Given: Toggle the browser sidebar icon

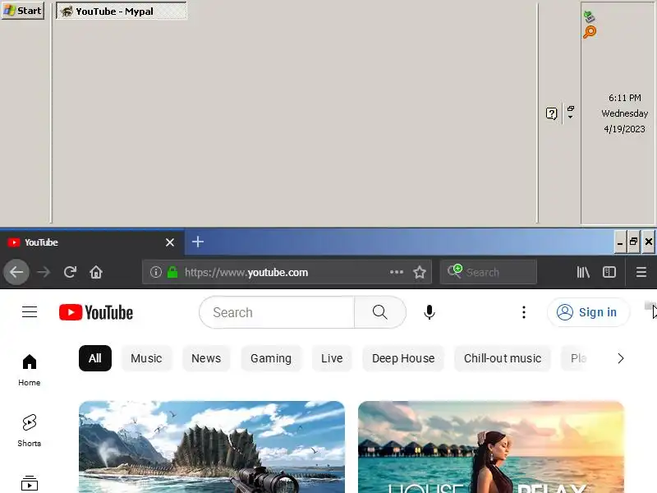Looking at the screenshot, I should pyautogui.click(x=609, y=273).
